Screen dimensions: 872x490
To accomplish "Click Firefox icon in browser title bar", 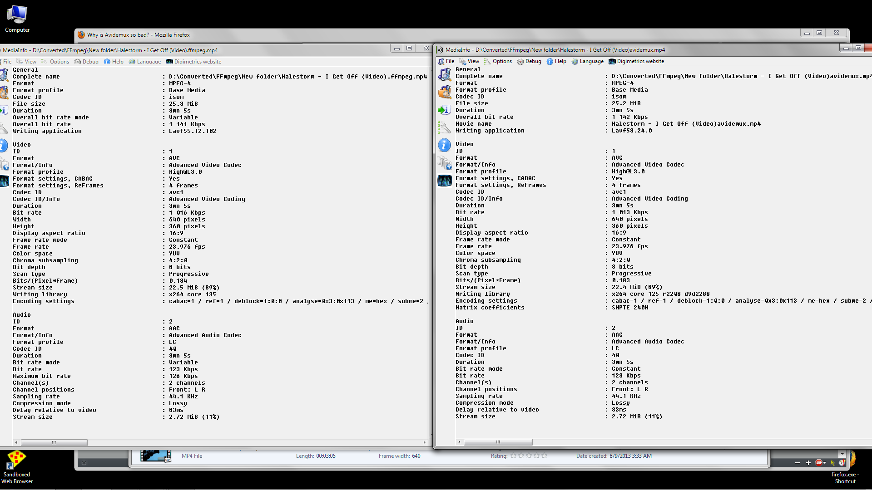I will tap(81, 35).
